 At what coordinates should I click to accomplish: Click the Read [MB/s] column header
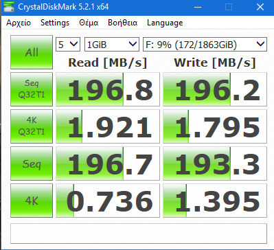click(108, 62)
